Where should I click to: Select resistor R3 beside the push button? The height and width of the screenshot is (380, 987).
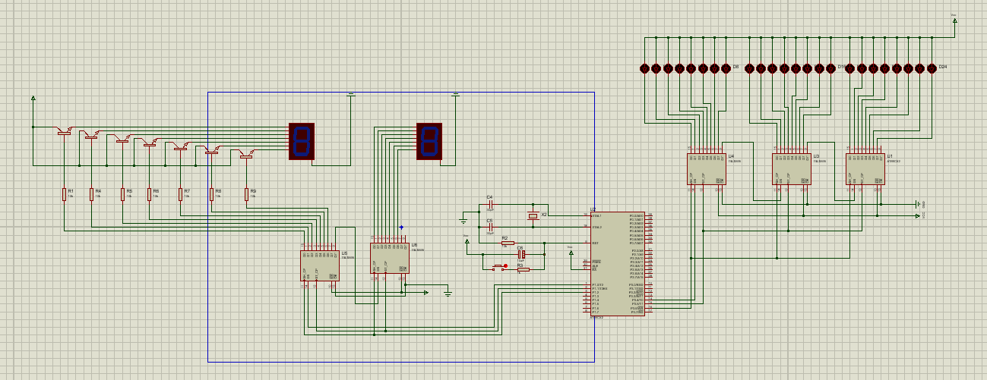pyautogui.click(x=523, y=269)
